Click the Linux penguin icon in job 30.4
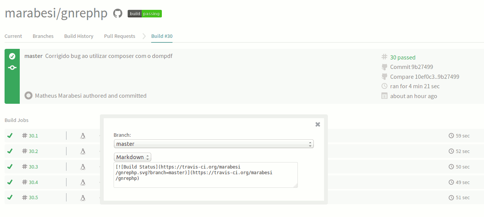Screen dimensions: 484x217 coord(82,182)
